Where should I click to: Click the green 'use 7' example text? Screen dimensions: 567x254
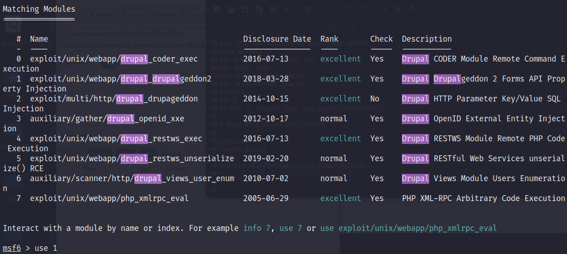point(291,228)
